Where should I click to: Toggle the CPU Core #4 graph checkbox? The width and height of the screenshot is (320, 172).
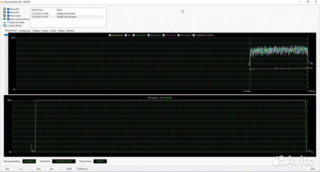[179, 35]
